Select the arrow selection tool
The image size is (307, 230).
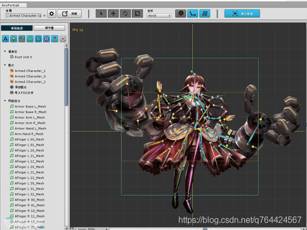[101, 14]
